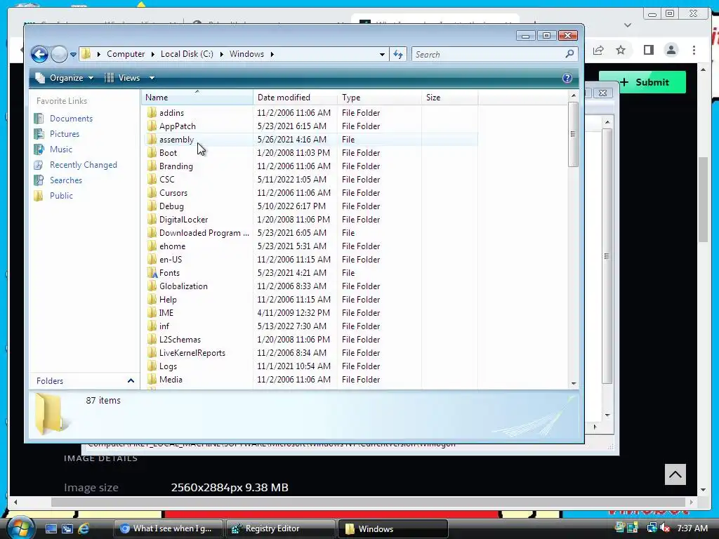
Task: Expand the arrow after Windows breadcrumb
Action: [272, 54]
